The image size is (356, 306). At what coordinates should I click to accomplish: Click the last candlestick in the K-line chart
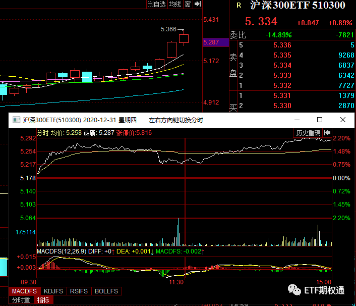click(x=184, y=38)
